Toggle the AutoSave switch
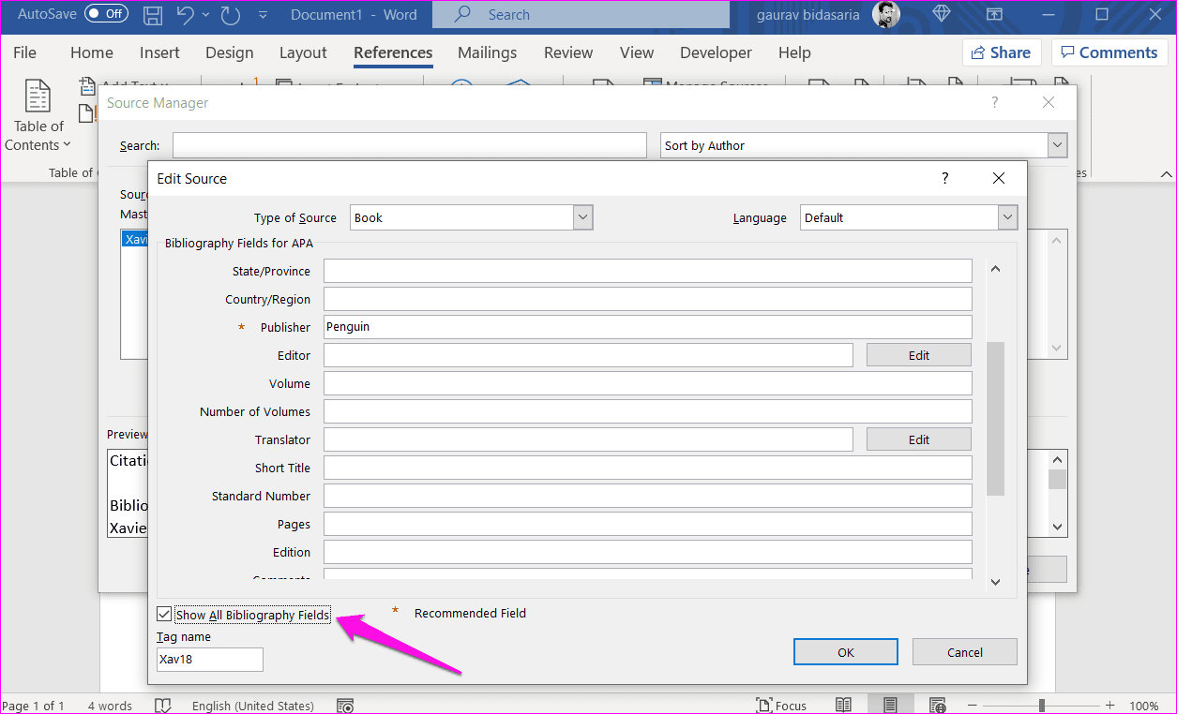Screen dimensions: 1177x714 106,14
